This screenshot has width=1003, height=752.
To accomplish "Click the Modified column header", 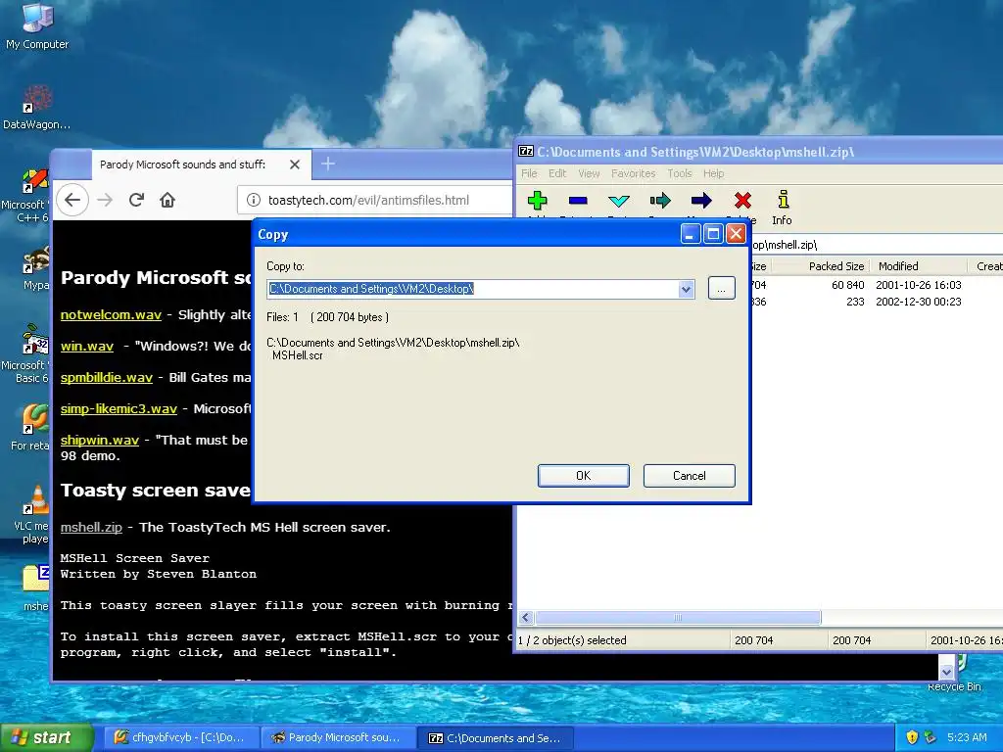I will coord(919,266).
